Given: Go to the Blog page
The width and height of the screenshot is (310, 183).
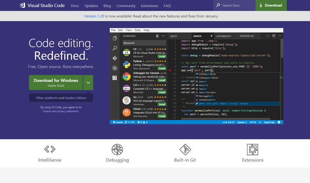Looking at the screenshot, I should tap(107, 6).
